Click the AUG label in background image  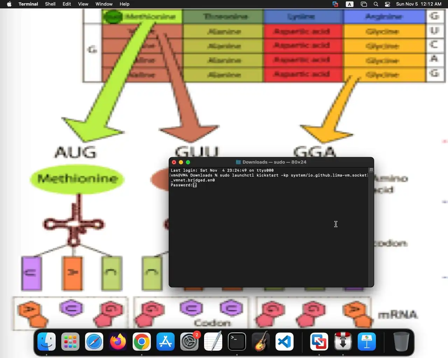point(75,152)
